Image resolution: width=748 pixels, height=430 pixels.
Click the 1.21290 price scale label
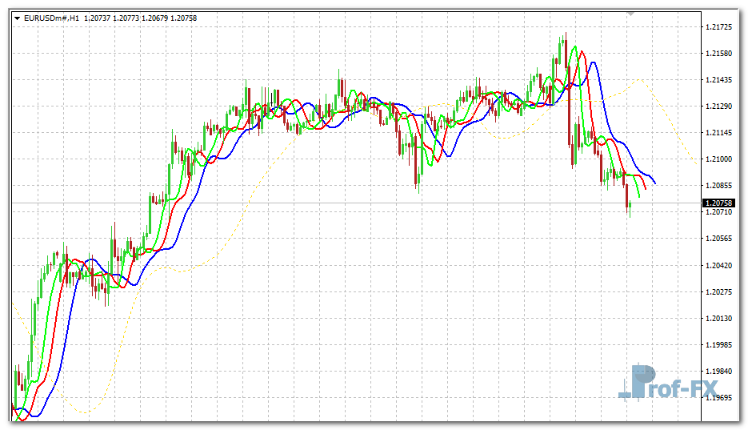click(x=720, y=106)
